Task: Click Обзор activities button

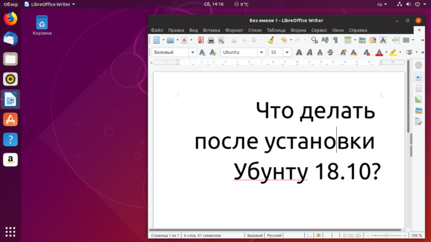Action: (x=11, y=4)
